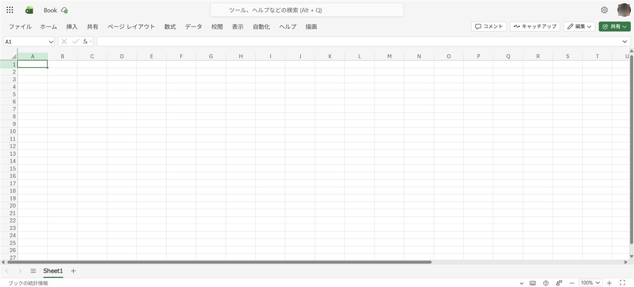This screenshot has height=287, width=634.
Task: Open the all sheets list icon
Action: (33, 271)
